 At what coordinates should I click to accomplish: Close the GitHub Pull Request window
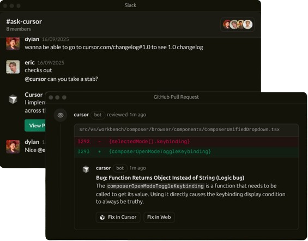[x=51, y=97]
